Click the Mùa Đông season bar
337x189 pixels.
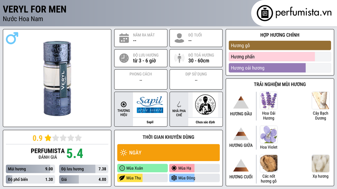pyautogui.click(x=194, y=178)
